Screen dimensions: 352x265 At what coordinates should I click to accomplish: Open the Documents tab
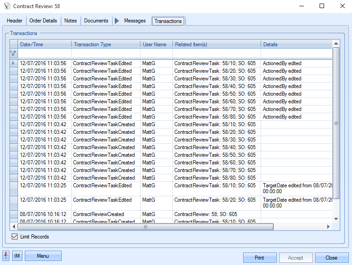(x=96, y=21)
